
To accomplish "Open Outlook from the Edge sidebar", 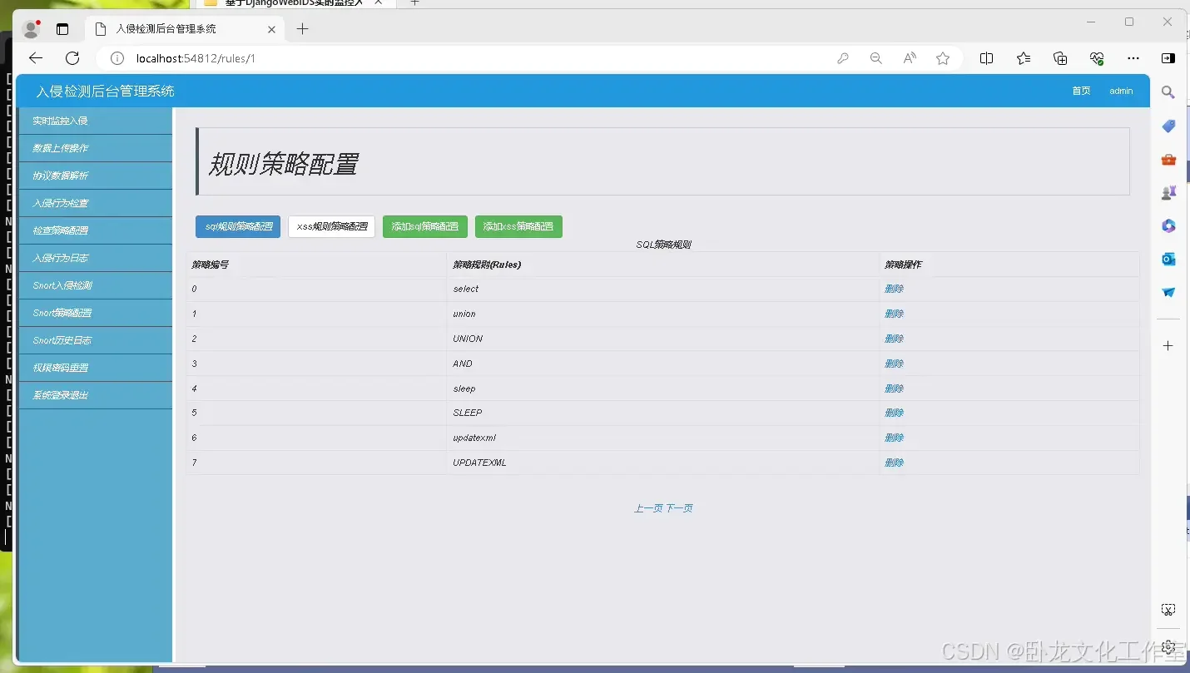I will click(x=1168, y=259).
